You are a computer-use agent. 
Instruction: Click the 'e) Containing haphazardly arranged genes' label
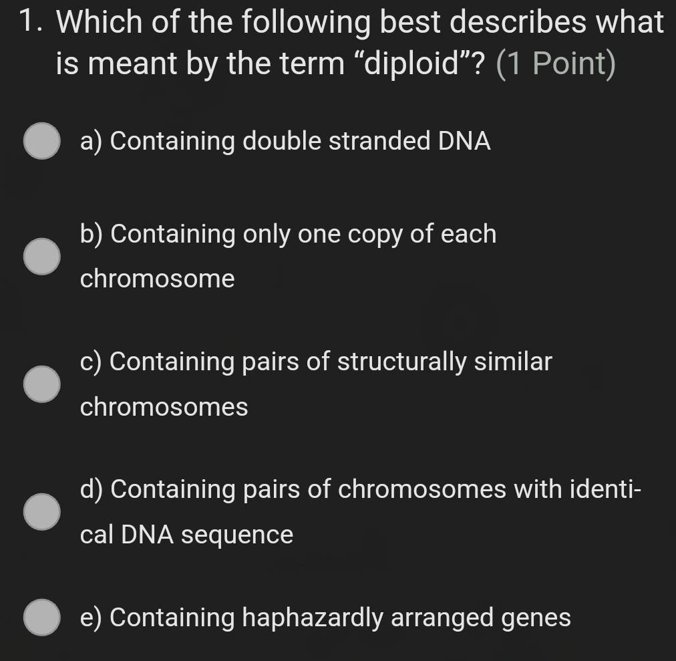(x=325, y=618)
